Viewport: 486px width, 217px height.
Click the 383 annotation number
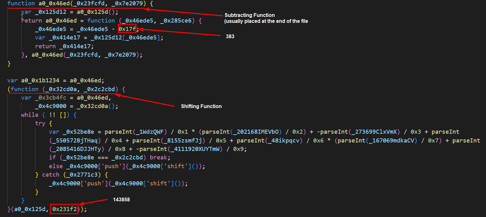pyautogui.click(x=230, y=37)
